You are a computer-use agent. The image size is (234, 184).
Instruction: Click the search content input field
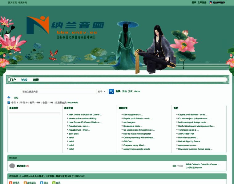[58, 92]
